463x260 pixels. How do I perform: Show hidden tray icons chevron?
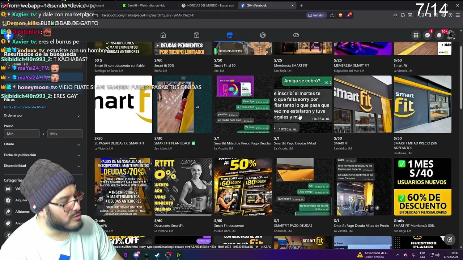398,255
